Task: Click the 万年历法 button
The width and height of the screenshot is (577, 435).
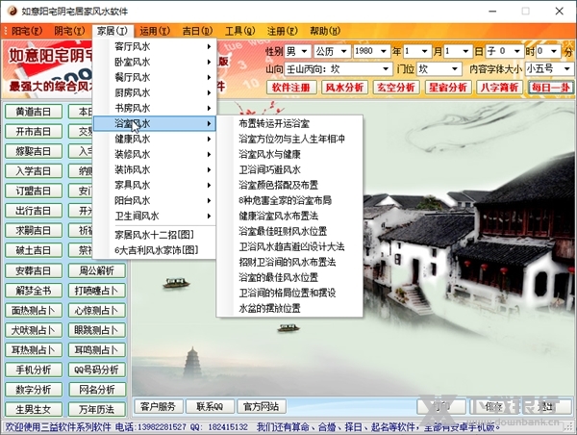Action: (97, 409)
